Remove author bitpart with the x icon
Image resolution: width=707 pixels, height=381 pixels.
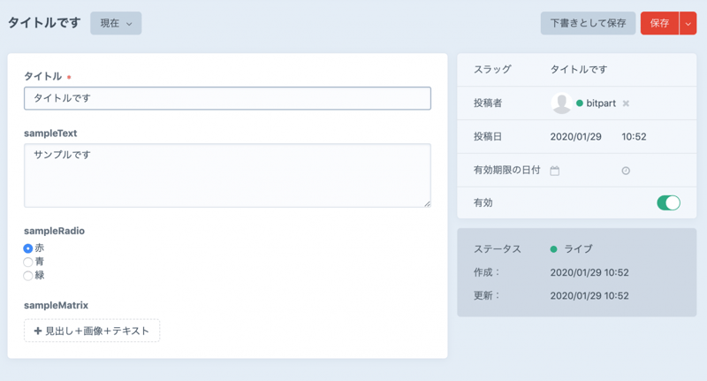626,103
